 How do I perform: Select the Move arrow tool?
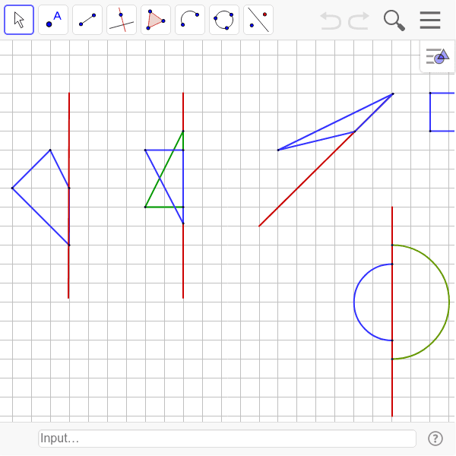tap(19, 20)
